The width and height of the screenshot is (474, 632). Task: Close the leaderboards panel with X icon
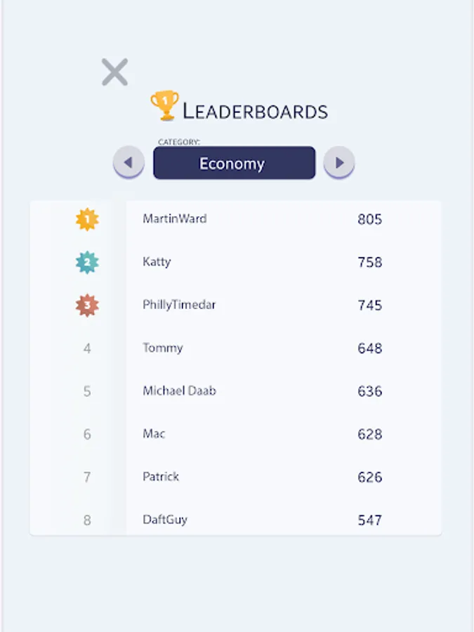point(115,72)
